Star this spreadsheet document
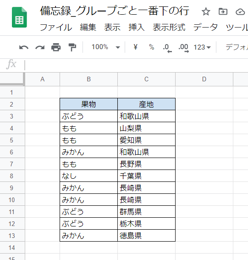248x260 pixels. (x=206, y=11)
